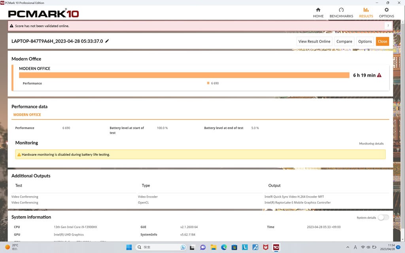Click the View Result Online button
Viewport: 405px width, 253px height.
[314, 41]
